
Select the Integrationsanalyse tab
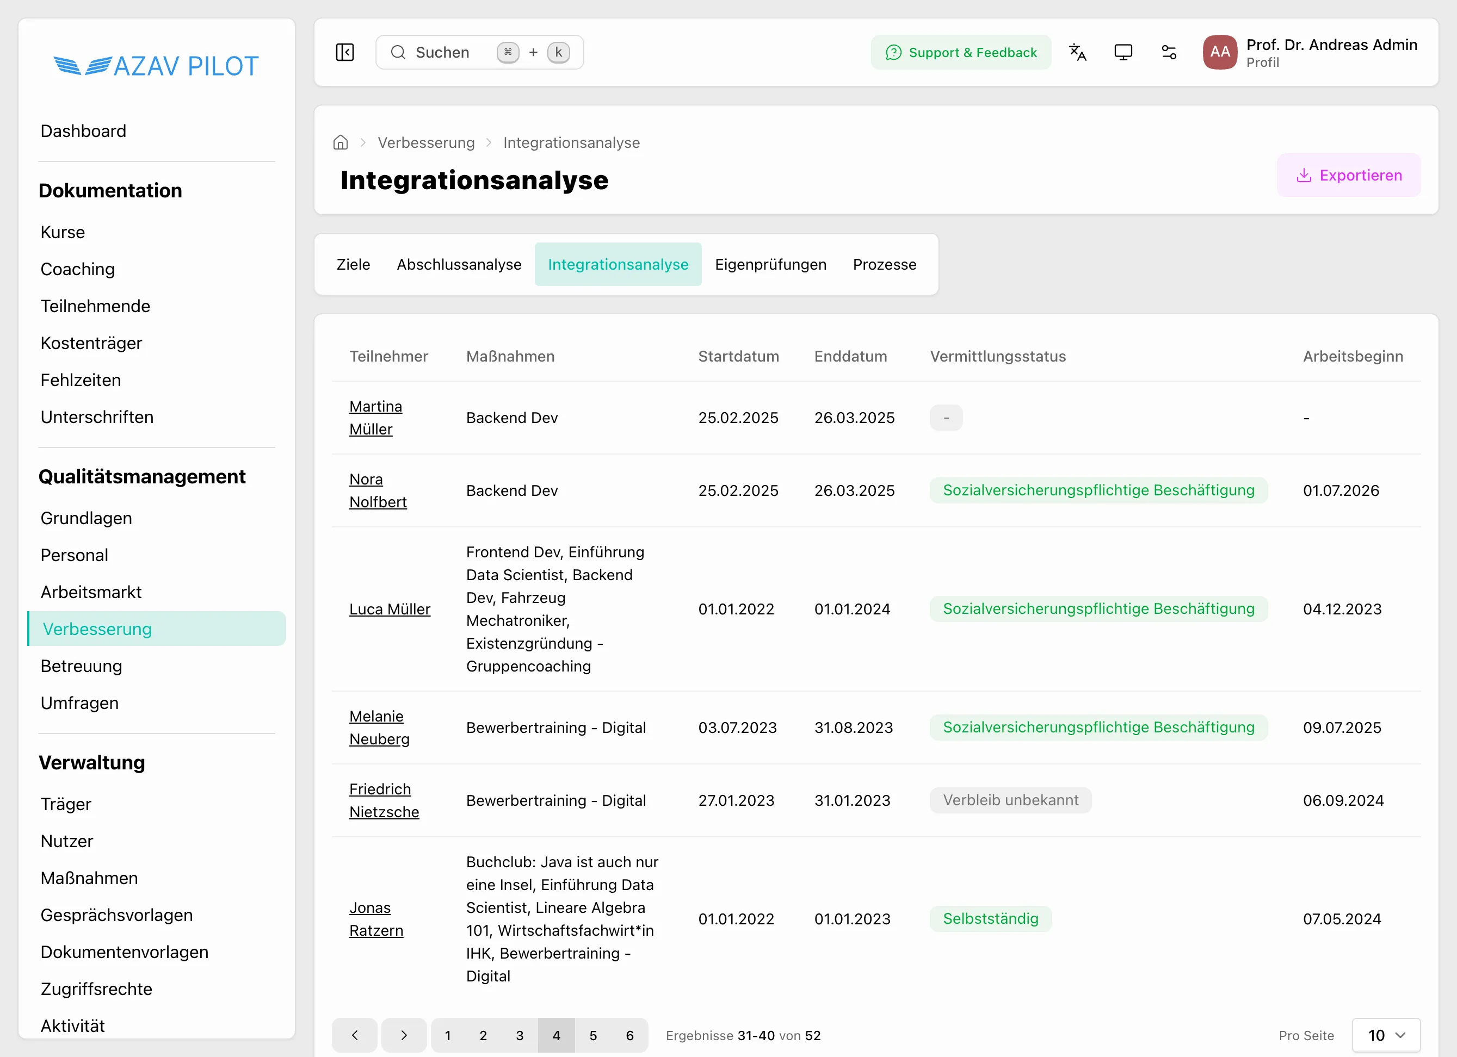618,265
